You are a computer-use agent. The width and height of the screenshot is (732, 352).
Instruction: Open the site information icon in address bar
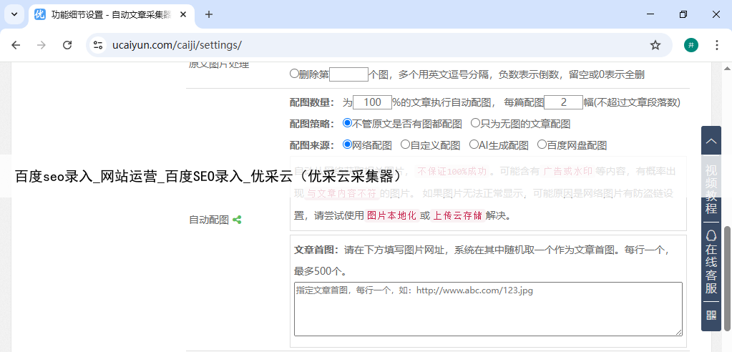99,45
